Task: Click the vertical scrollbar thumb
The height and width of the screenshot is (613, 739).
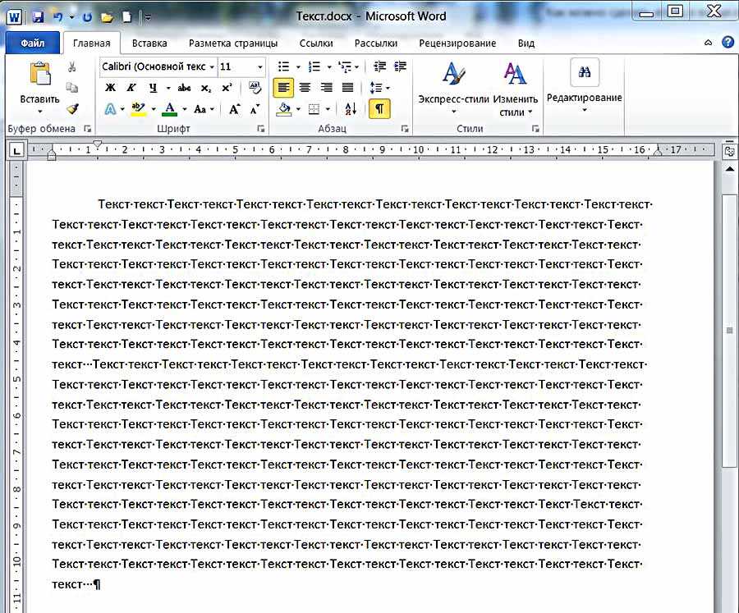Action: [x=729, y=330]
